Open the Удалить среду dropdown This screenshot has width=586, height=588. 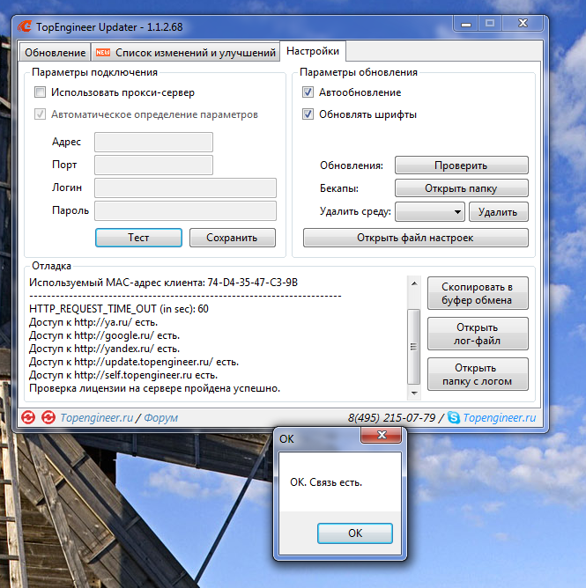point(430,212)
